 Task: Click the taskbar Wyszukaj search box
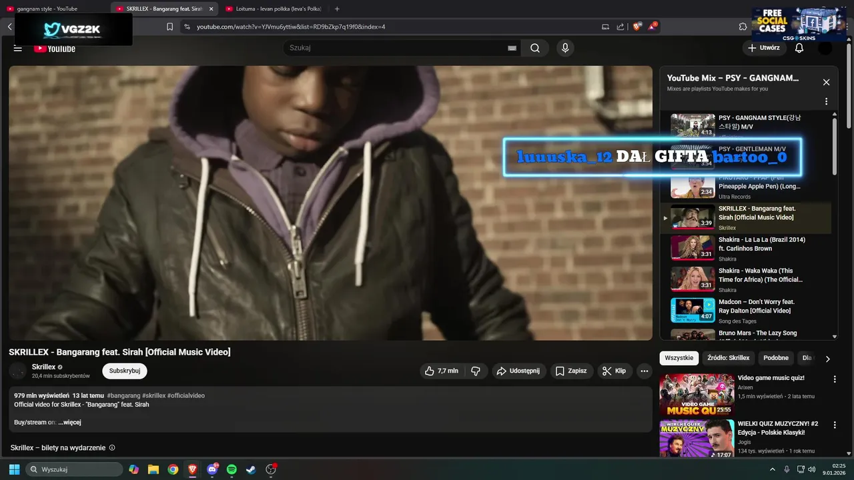(x=74, y=469)
